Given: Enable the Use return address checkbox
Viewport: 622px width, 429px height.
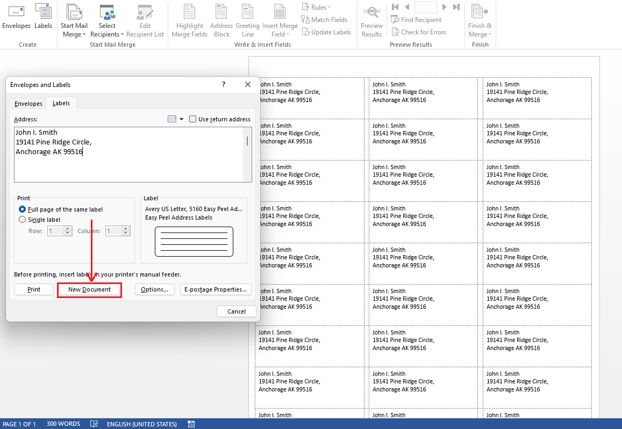Looking at the screenshot, I should pos(192,119).
